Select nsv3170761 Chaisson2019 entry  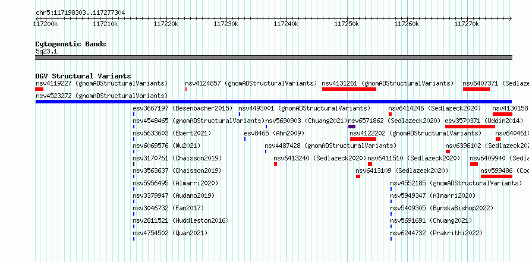[x=177, y=158]
